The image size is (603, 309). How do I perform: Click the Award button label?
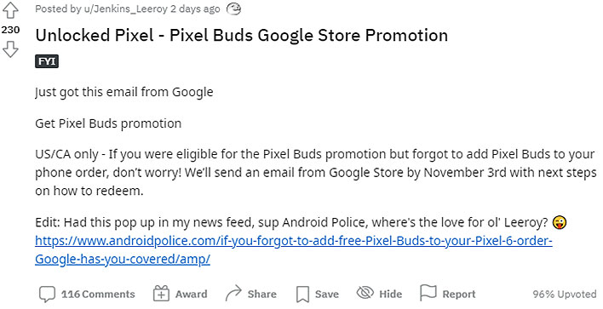191,295
